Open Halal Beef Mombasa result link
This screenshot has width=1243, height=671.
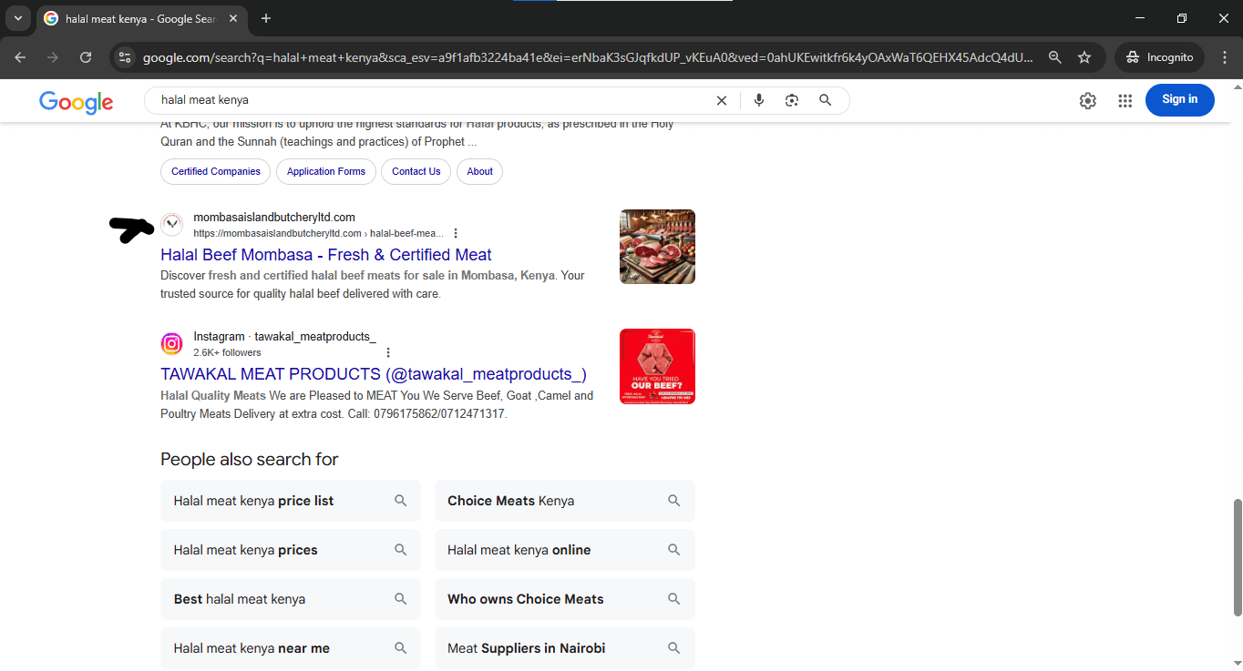326,255
